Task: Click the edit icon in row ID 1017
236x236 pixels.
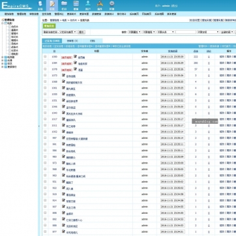Action: tap(63, 119)
